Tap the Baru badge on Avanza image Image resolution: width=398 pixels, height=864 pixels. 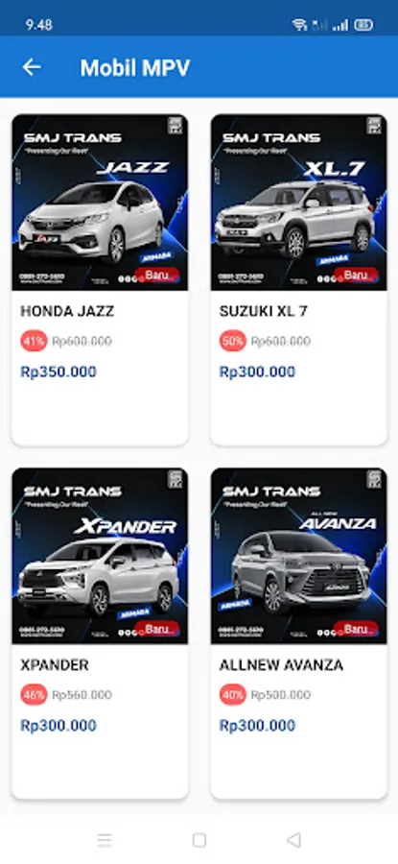tap(356, 629)
